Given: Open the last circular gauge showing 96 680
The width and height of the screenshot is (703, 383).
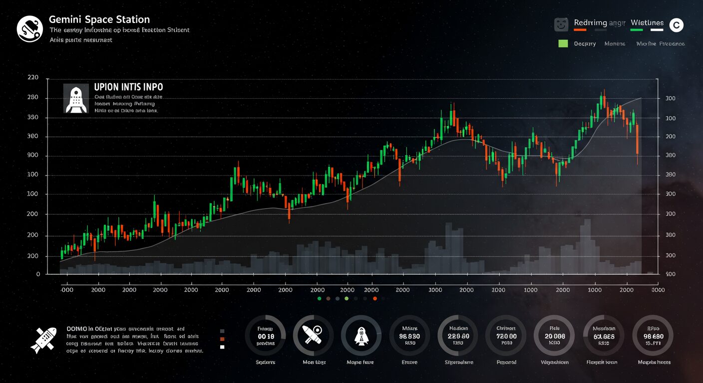Looking at the screenshot, I should pyautogui.click(x=653, y=336).
